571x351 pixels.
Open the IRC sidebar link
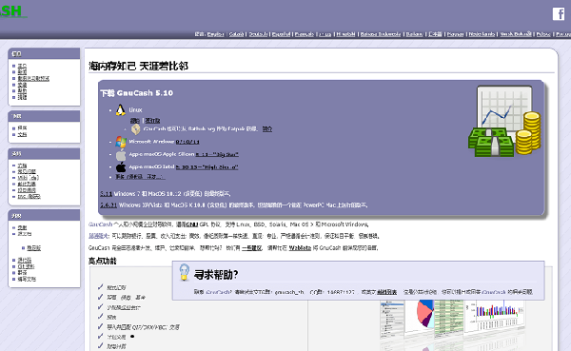30,197
